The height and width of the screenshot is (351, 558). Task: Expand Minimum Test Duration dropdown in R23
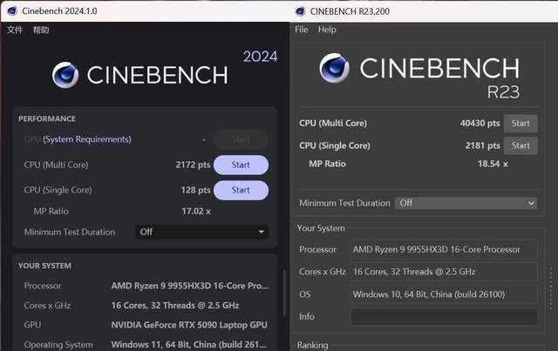pos(466,203)
